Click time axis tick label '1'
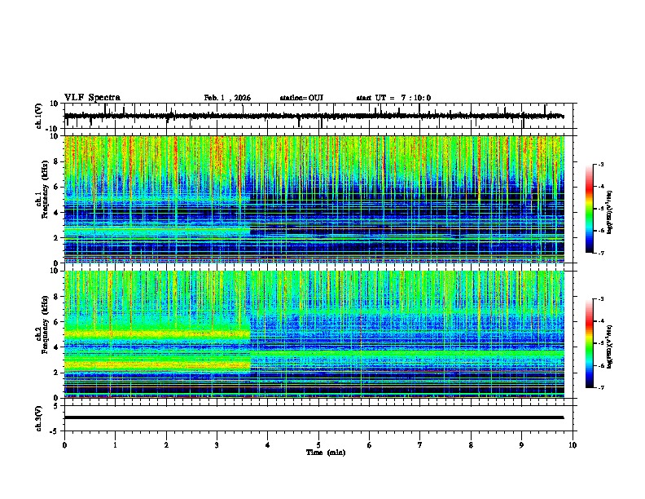The image size is (645, 499). tap(115, 445)
